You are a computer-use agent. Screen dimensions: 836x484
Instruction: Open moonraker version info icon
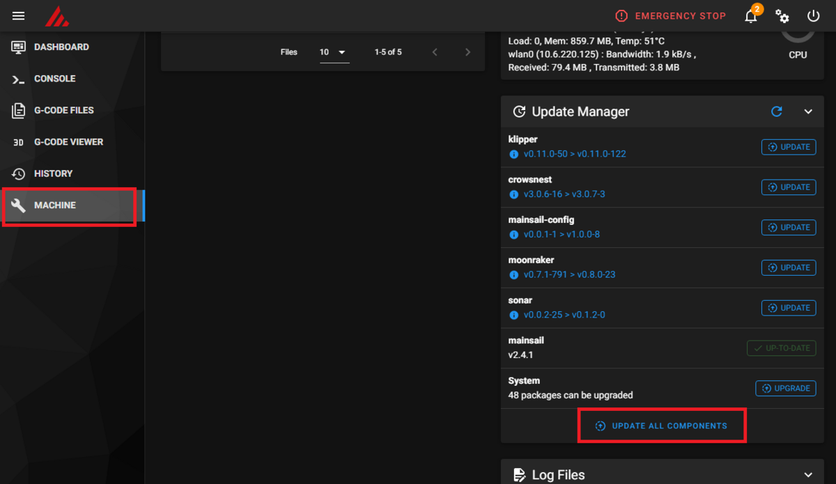coord(514,275)
